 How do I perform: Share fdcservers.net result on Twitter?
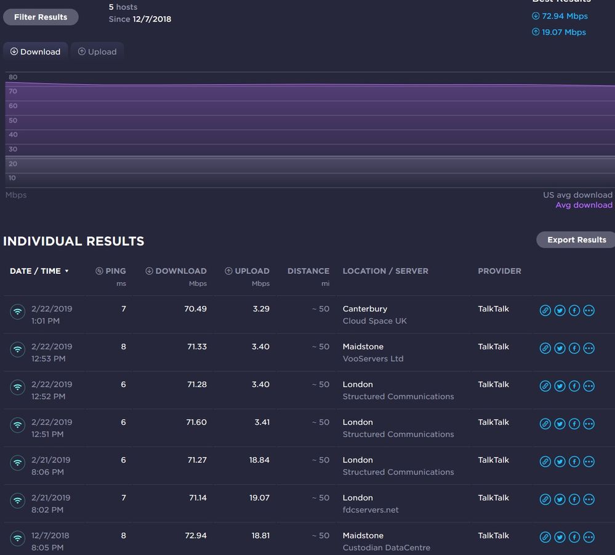click(x=560, y=500)
